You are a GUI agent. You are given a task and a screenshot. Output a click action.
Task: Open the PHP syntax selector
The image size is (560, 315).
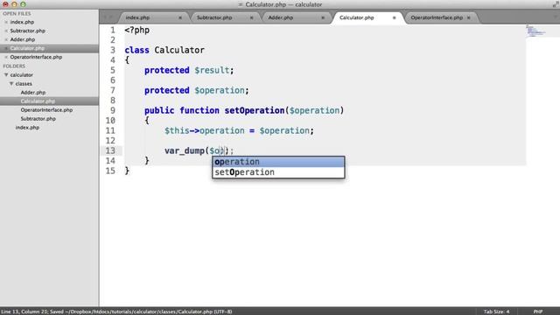pyautogui.click(x=538, y=311)
